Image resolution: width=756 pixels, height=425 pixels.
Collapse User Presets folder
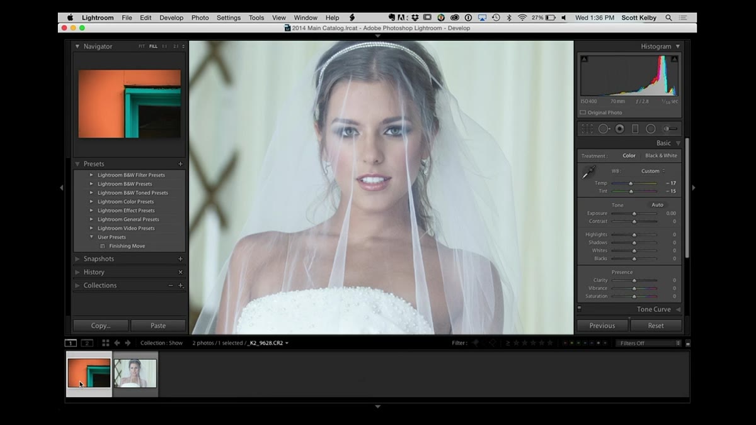click(91, 237)
